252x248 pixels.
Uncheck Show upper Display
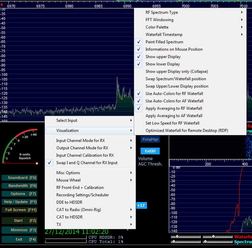[x=190, y=57]
